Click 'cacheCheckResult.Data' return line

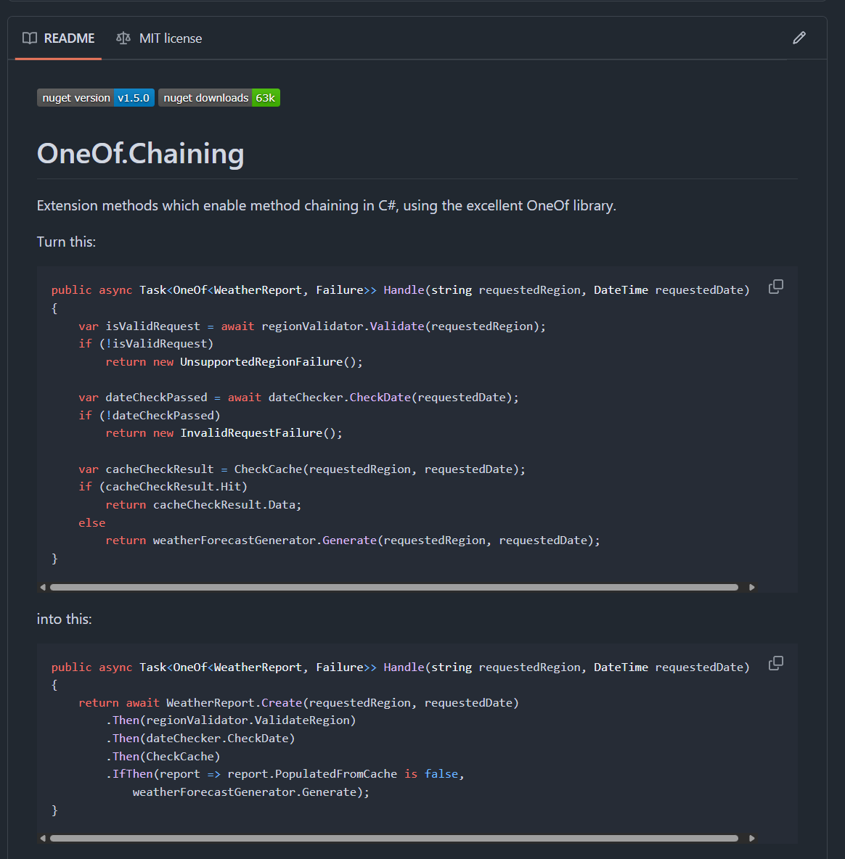pos(203,504)
